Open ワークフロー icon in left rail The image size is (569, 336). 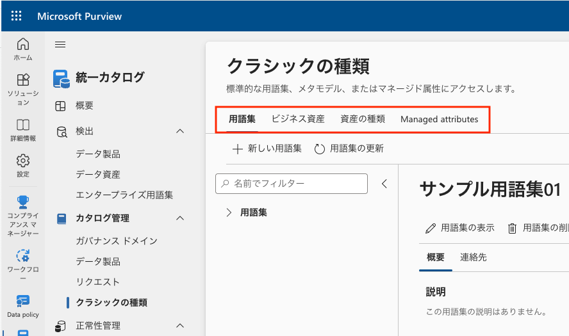pos(23,255)
